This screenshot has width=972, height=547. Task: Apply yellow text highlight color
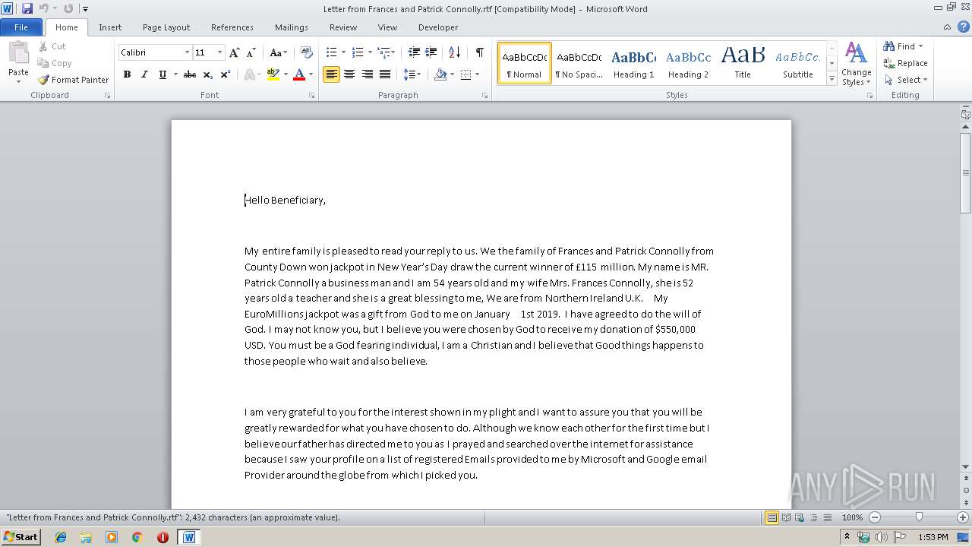[273, 74]
